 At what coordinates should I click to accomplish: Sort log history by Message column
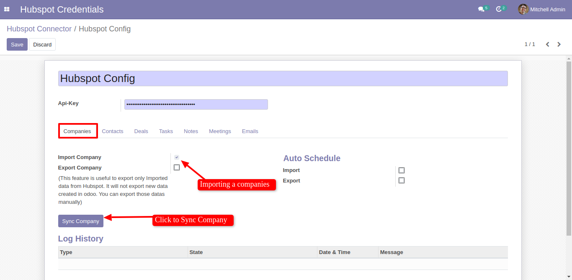(x=443, y=252)
